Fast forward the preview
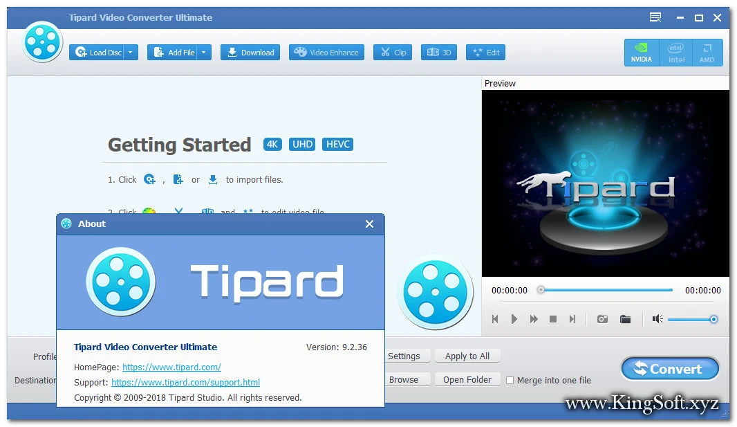Image resolution: width=737 pixels, height=427 pixels. click(534, 319)
